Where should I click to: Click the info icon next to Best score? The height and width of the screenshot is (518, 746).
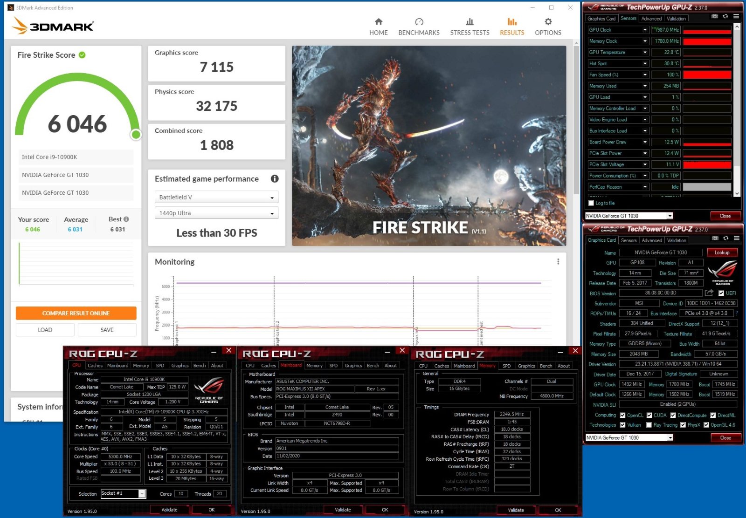[x=126, y=219]
